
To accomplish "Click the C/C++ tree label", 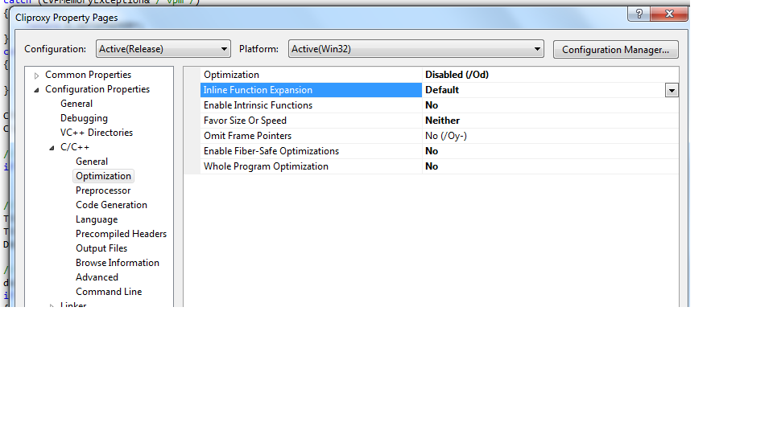I will [x=75, y=147].
